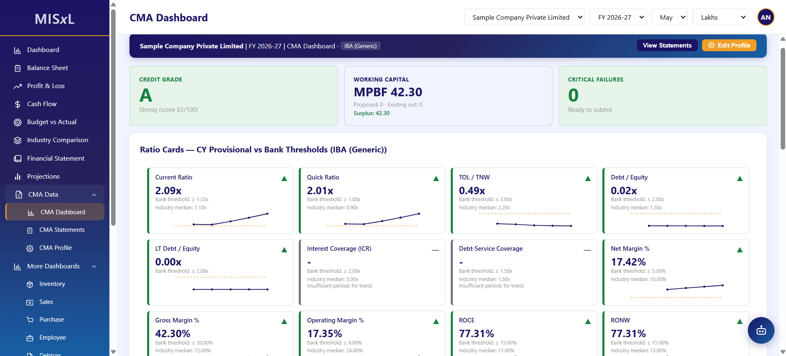Image resolution: width=786 pixels, height=356 pixels.
Task: Select Budget vs Actual menu item
Action: [55, 122]
